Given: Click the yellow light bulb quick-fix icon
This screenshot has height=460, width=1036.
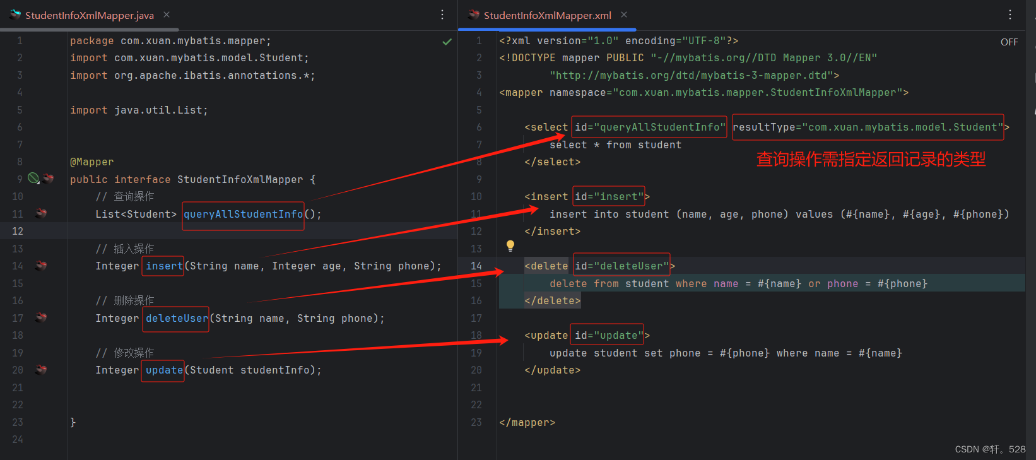Looking at the screenshot, I should pos(510,245).
